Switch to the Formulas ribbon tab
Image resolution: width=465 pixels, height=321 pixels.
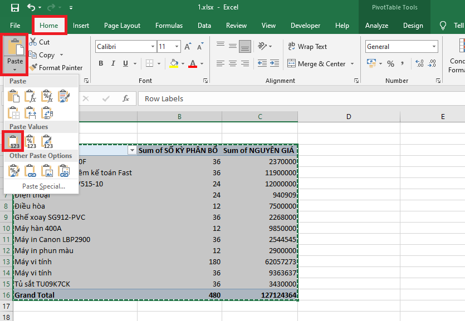coord(169,26)
